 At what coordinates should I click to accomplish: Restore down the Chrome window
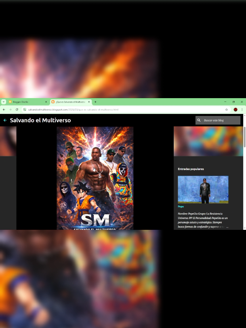pos(233,102)
